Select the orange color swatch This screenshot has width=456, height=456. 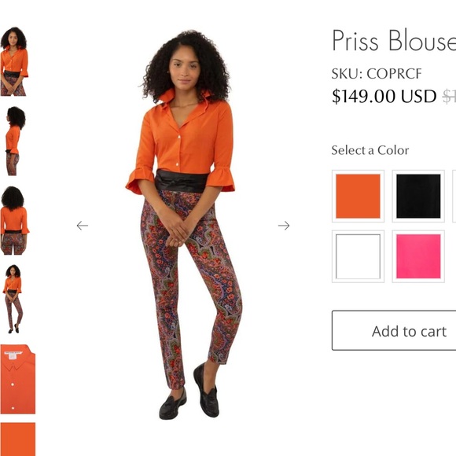(358, 196)
